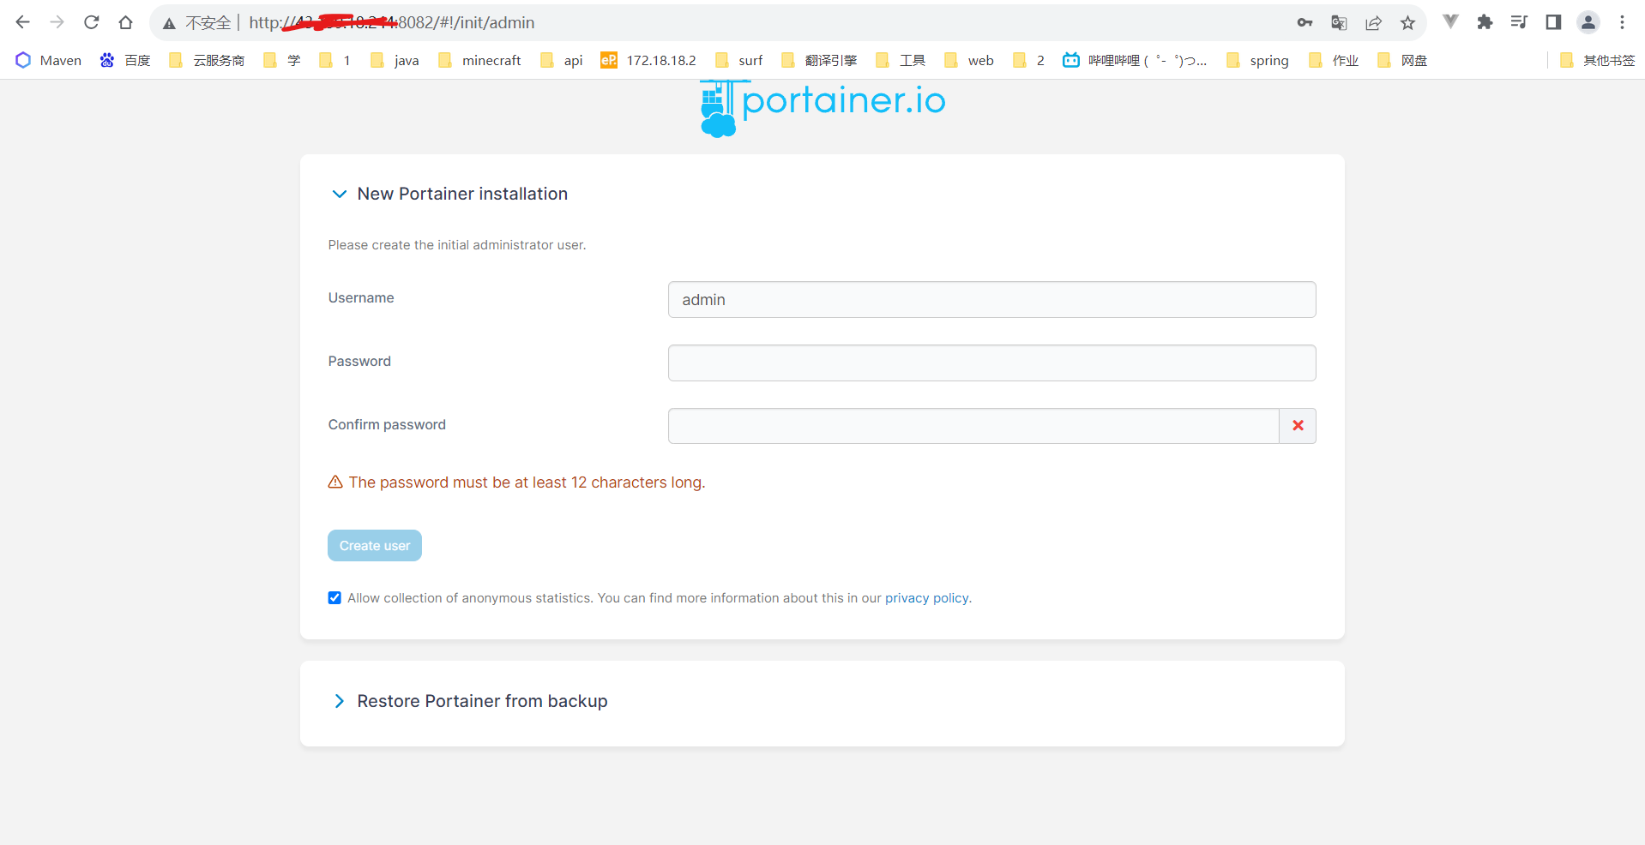Open the 网盘 bookmark folder
Screen dimensions: 1645x845
[1402, 60]
